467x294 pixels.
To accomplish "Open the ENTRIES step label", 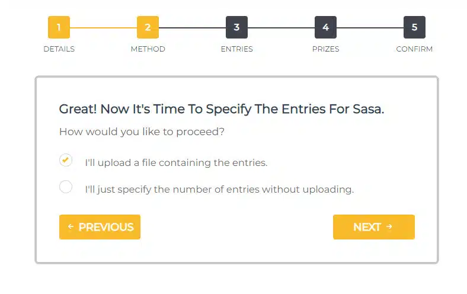I will point(236,49).
